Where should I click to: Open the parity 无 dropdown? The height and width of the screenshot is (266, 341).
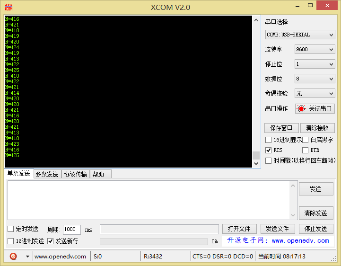click(x=315, y=93)
